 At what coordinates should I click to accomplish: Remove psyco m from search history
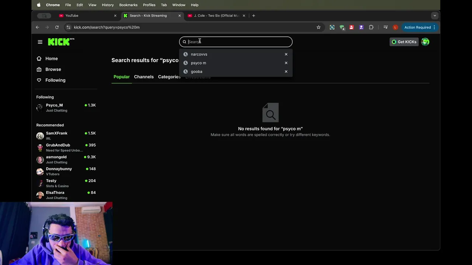click(x=286, y=63)
